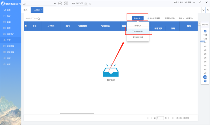Screen dimensions: 210x125
Task: Open 固定资产 in the left sidebar
Action: (x=10, y=34)
